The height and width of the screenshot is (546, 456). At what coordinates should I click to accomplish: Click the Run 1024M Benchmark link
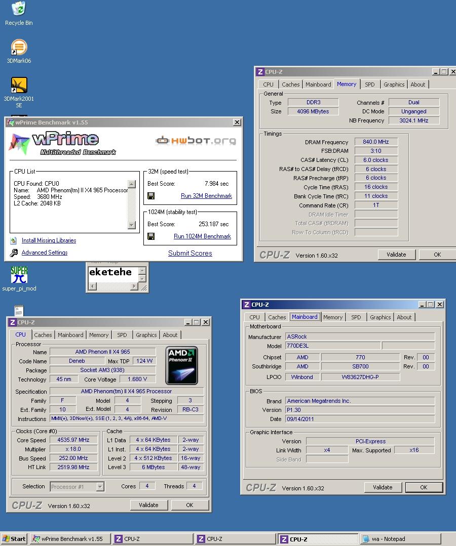coord(202,236)
